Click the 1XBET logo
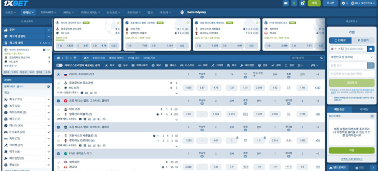Image resolution: width=378 pixels, height=171 pixels. [x=16, y=3]
